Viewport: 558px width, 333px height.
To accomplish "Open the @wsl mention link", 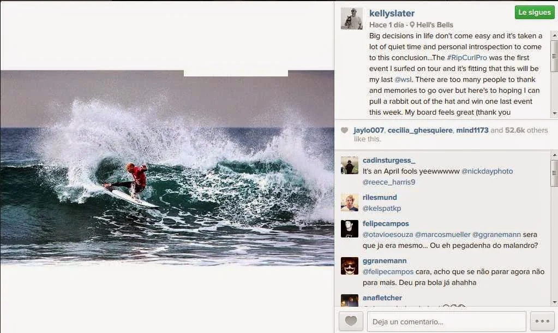I will pyautogui.click(x=403, y=79).
